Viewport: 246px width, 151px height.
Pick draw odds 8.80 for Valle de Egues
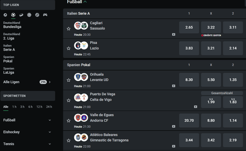tap(211, 120)
